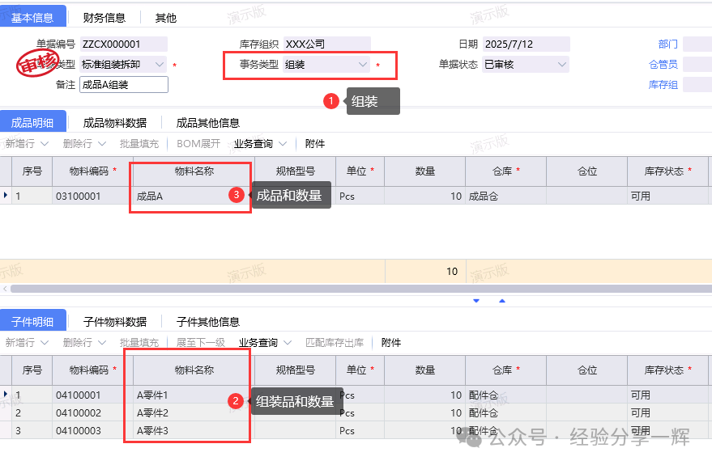This screenshot has width=712, height=465.
Task: Open the 成品物料数据 tab
Action: point(115,123)
